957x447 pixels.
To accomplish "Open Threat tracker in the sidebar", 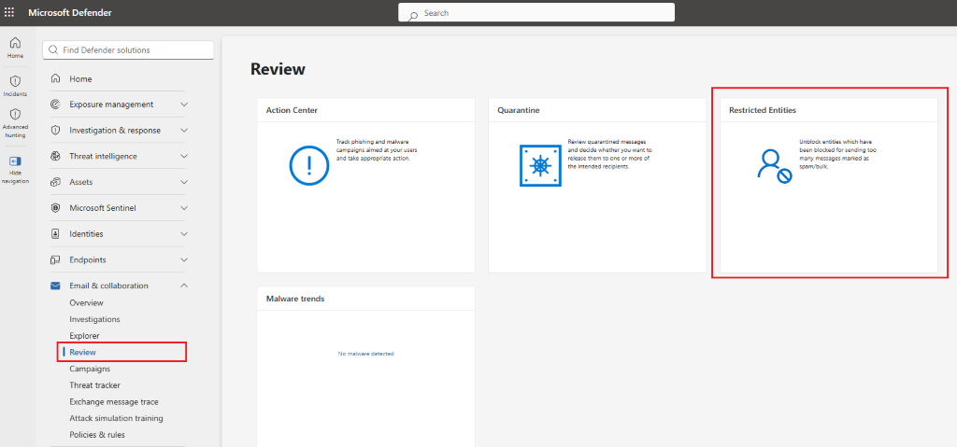I will click(94, 385).
